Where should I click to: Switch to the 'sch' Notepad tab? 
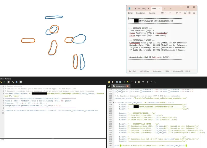pyautogui.click(x=139, y=9)
